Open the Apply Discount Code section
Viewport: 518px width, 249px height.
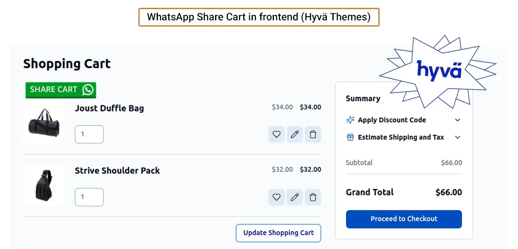[392, 120]
